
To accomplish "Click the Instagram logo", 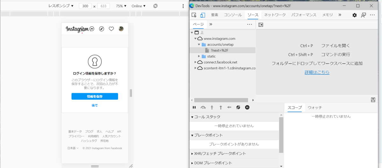I will tap(77, 29).
